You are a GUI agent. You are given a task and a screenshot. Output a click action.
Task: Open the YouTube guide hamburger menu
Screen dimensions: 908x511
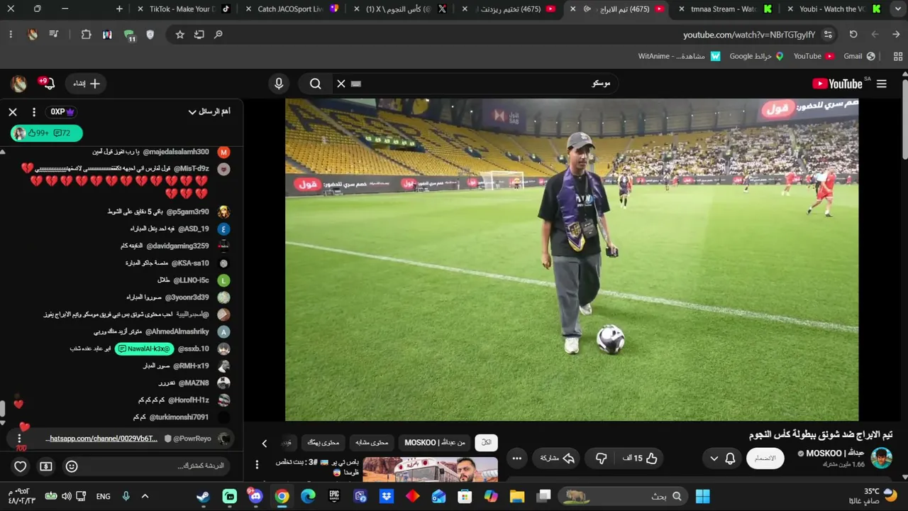(882, 84)
